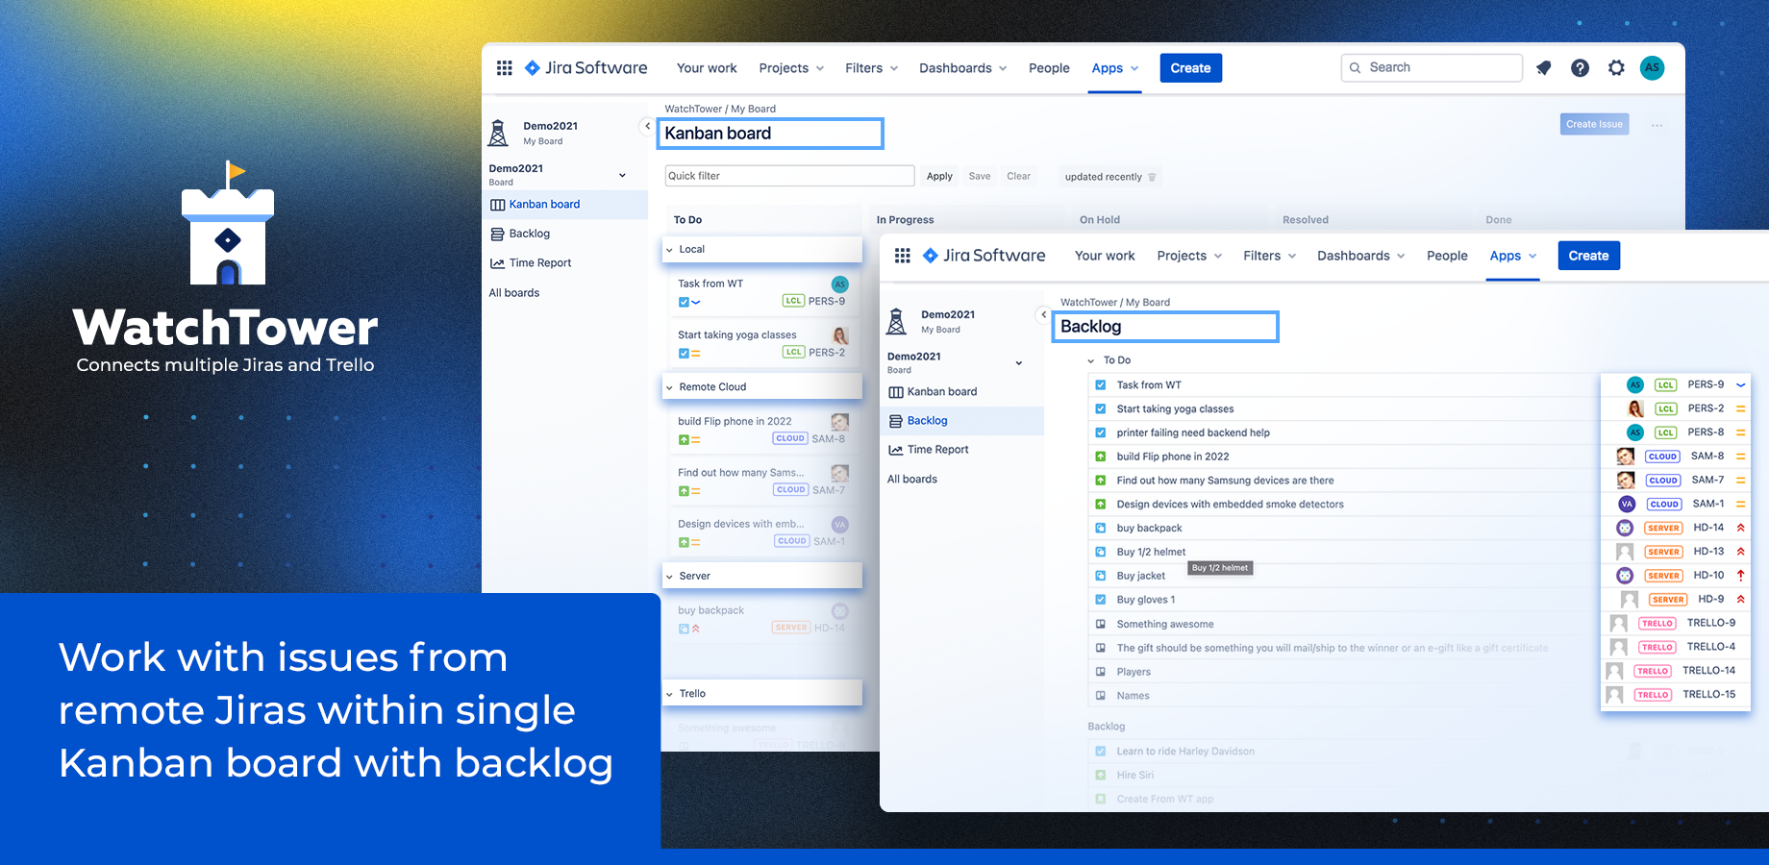Image resolution: width=1769 pixels, height=865 pixels.
Task: Click the TRELLO badge on TRELLO-9 row
Action: coord(1657,623)
